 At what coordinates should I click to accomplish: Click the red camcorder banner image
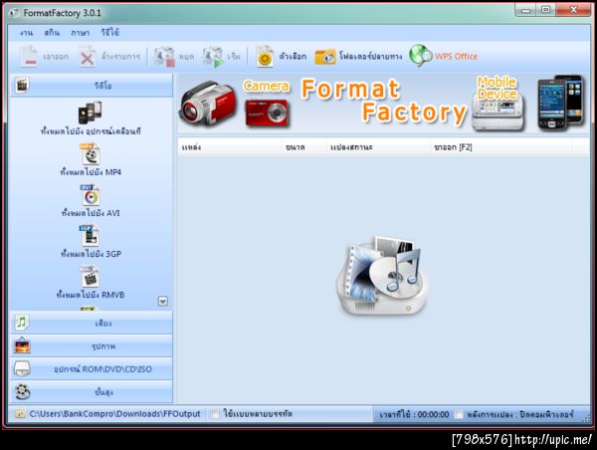(x=208, y=103)
